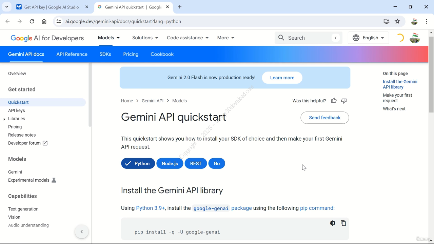Click the thumbs up helpful icon
The image size is (434, 244).
[334, 101]
